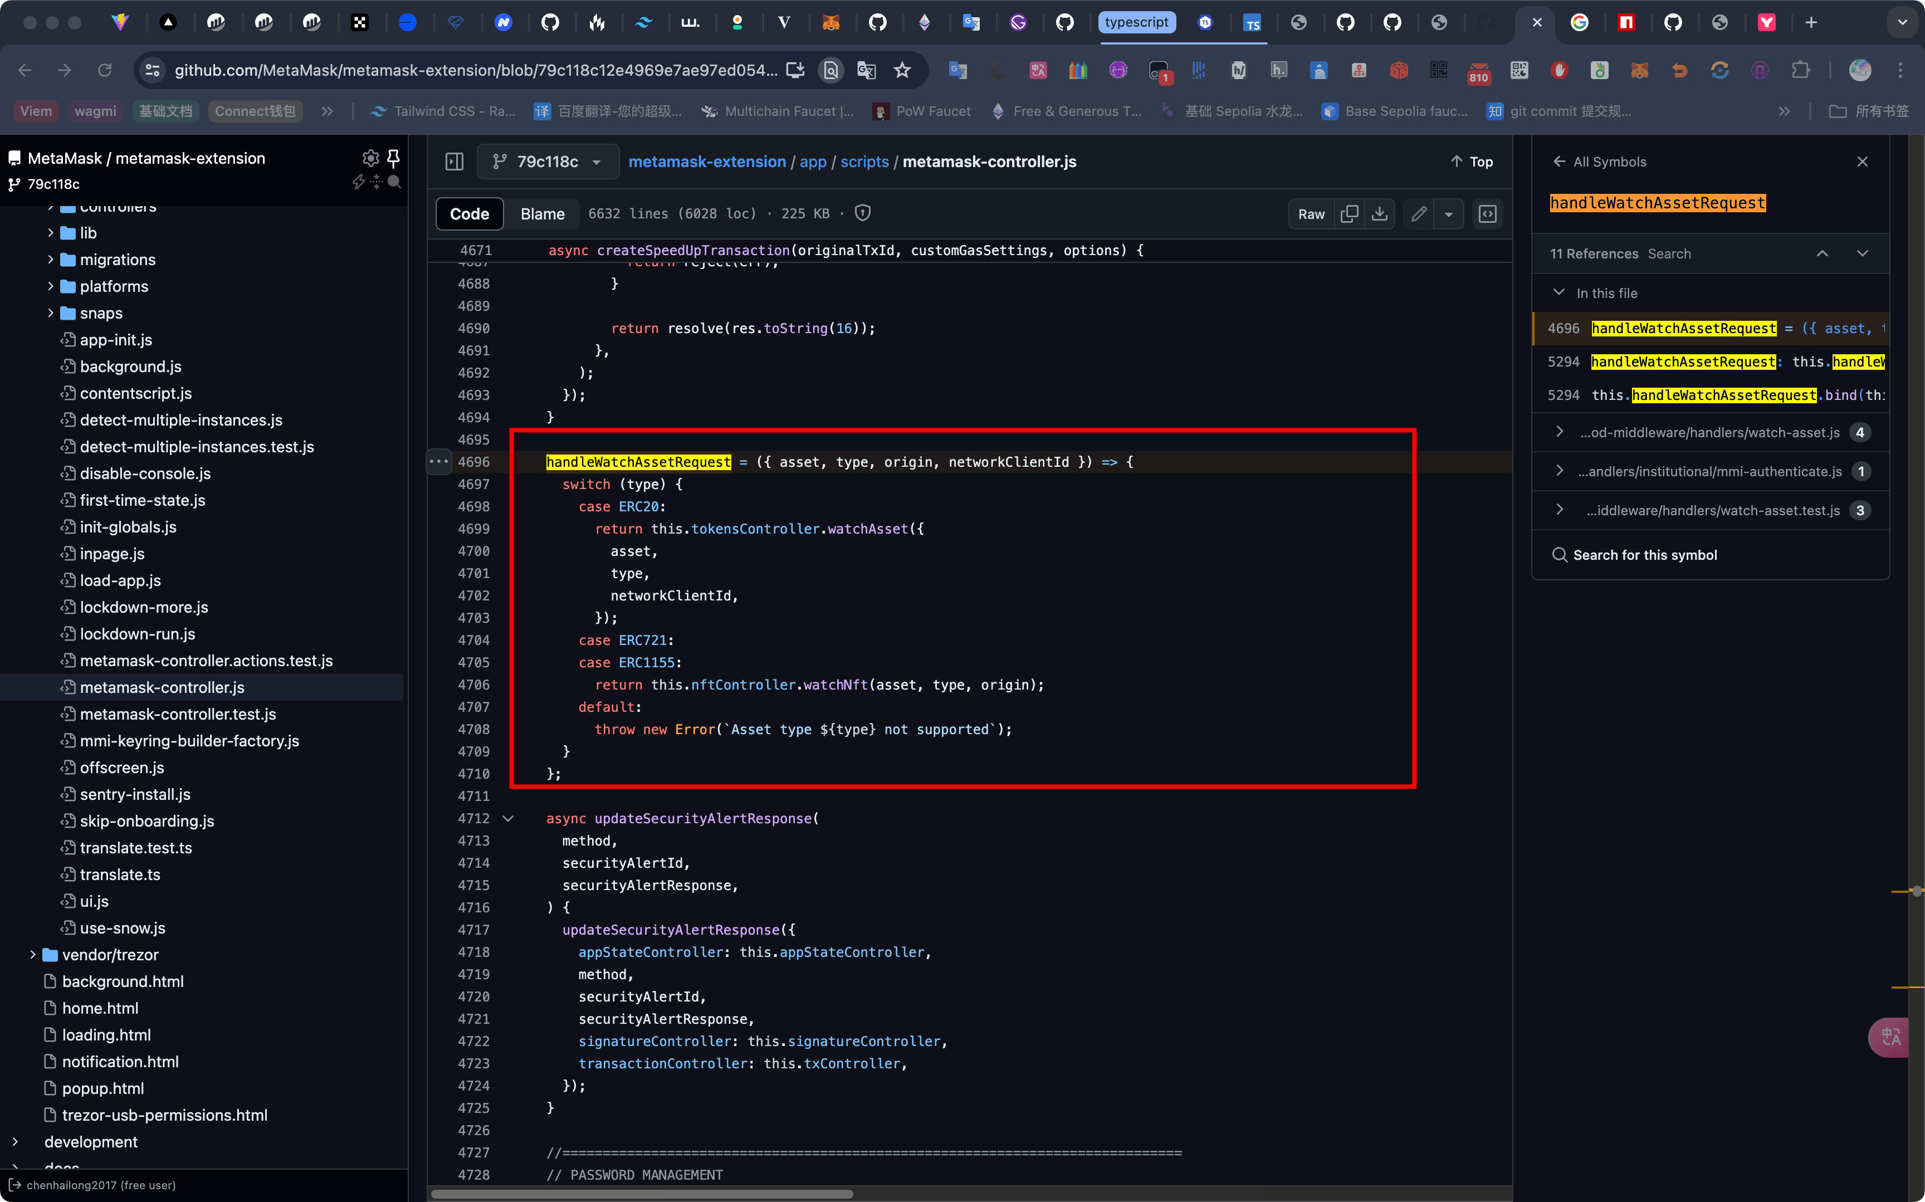Edit this file with pencil icon
1925x1202 pixels.
coord(1419,213)
